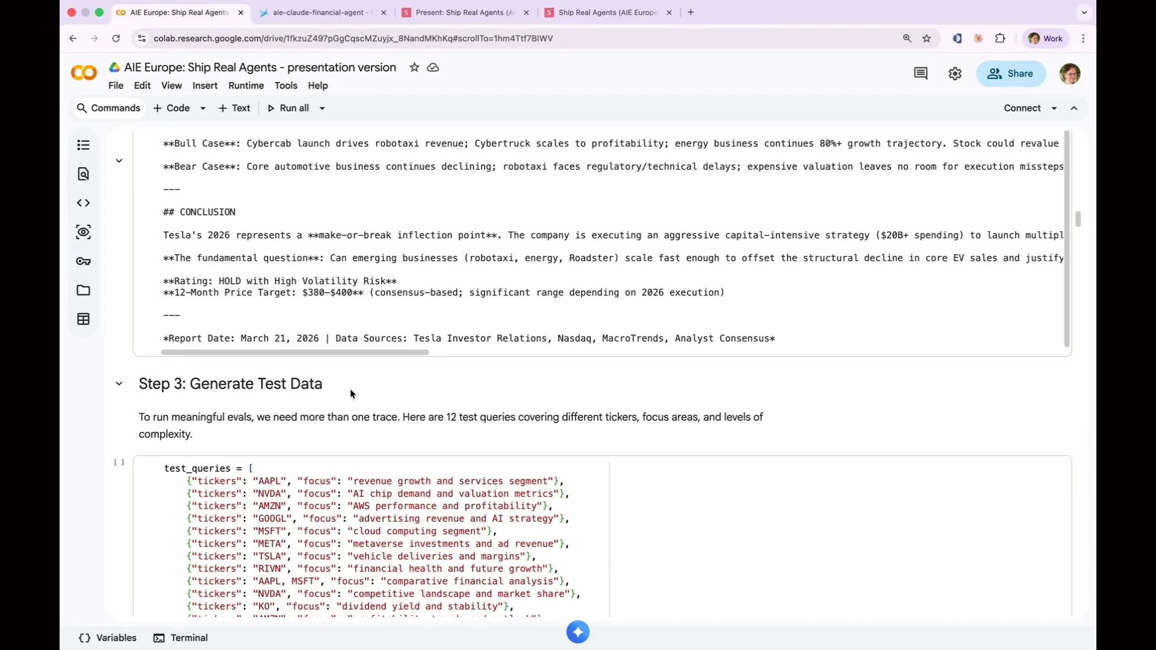
Task: Switch to the Ship Real Agents (AIE Europe) tab
Action: (x=608, y=12)
